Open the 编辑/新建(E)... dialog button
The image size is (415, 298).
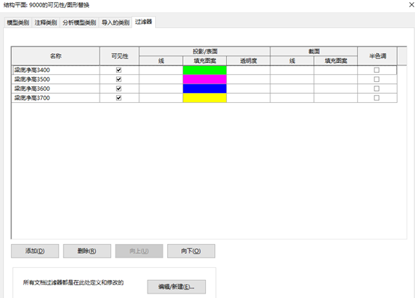click(177, 287)
